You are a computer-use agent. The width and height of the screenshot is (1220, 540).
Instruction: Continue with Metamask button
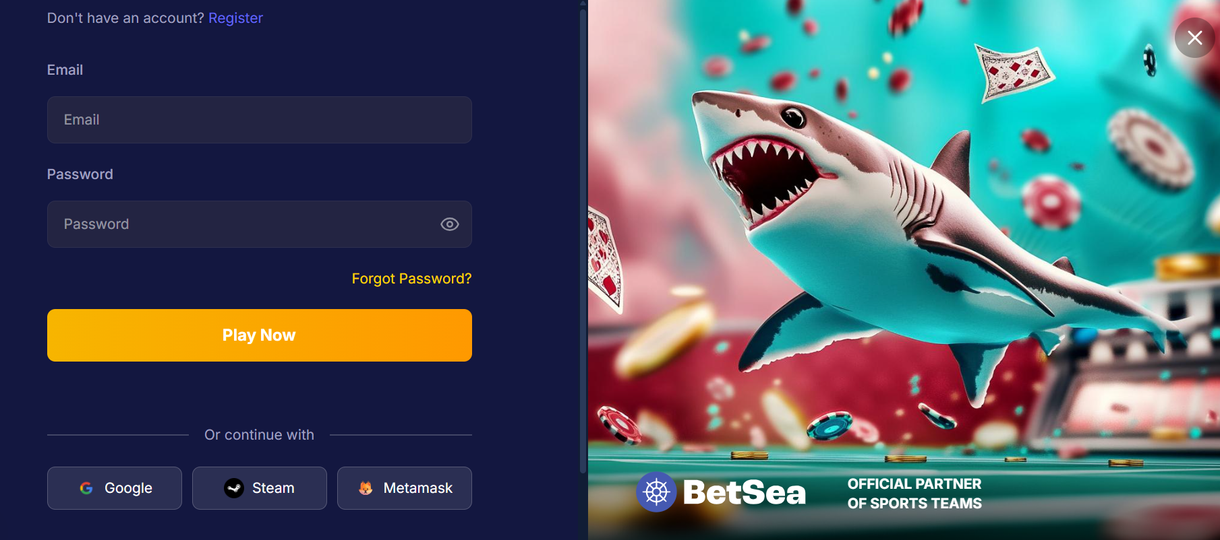click(405, 488)
